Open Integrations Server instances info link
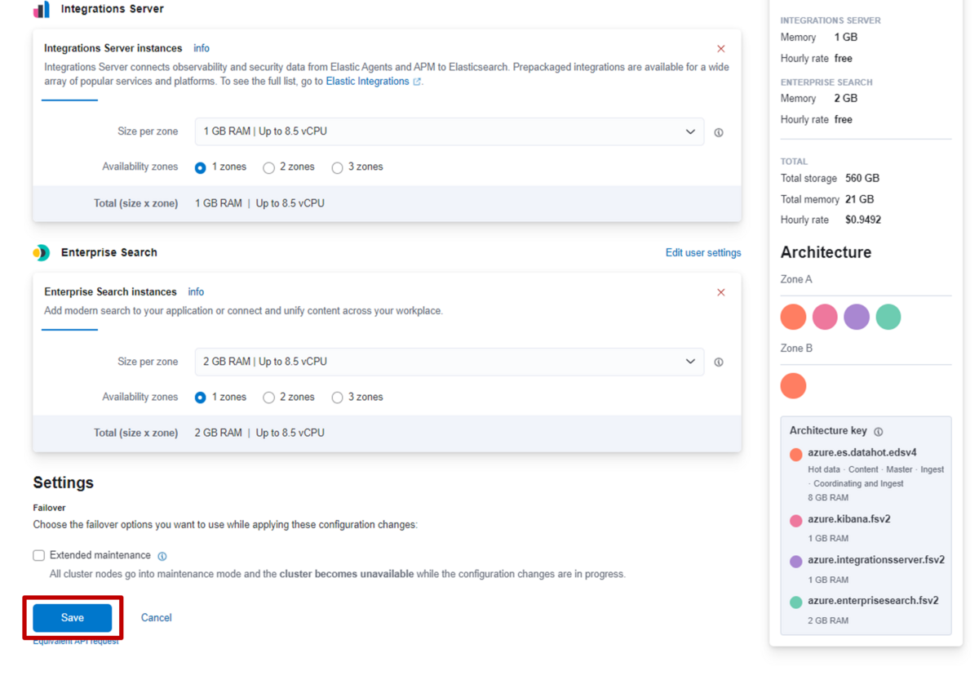 (202, 48)
